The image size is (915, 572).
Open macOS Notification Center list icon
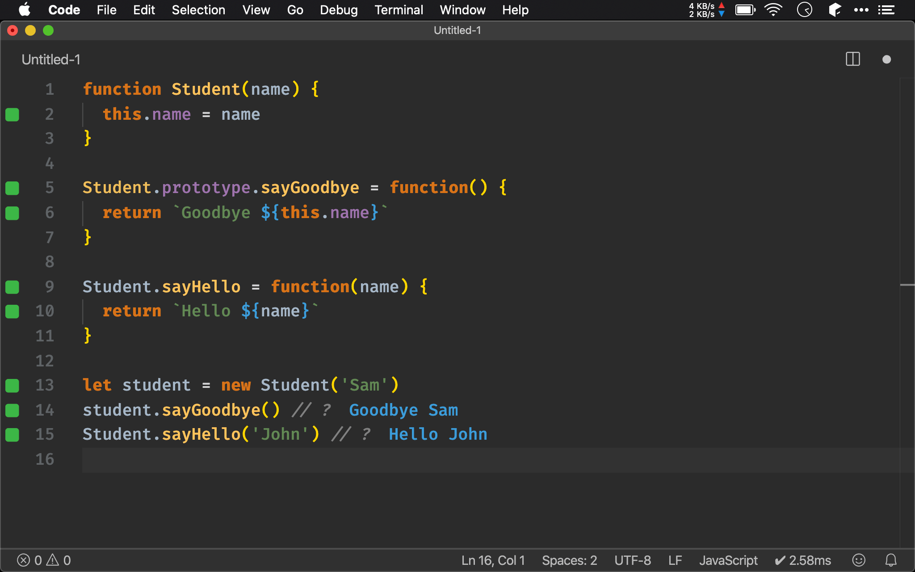[x=886, y=10]
